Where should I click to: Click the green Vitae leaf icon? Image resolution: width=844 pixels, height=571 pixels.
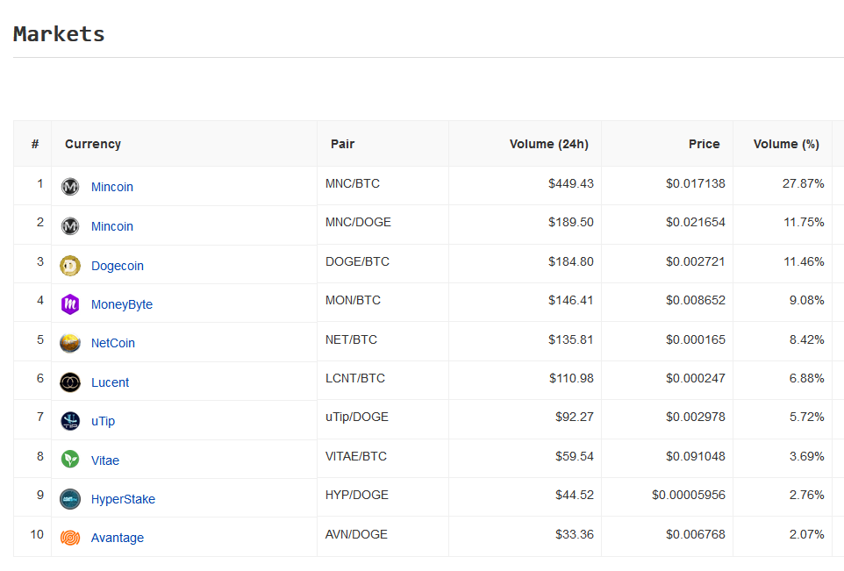click(x=70, y=459)
